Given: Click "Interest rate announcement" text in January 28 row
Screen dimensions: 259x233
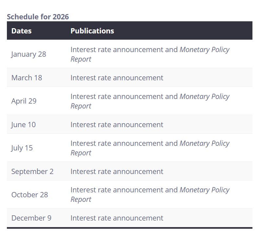Looking at the screenshot, I should (x=117, y=50).
